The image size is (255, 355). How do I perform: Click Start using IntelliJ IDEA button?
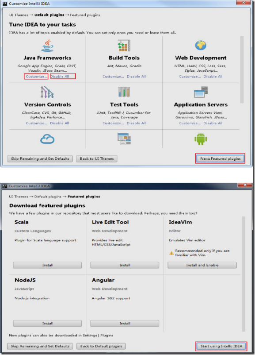[221, 346]
